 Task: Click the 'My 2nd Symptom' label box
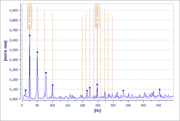pyautogui.click(x=30, y=17)
